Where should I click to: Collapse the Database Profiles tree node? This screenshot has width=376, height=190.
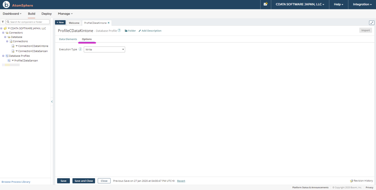[3, 56]
